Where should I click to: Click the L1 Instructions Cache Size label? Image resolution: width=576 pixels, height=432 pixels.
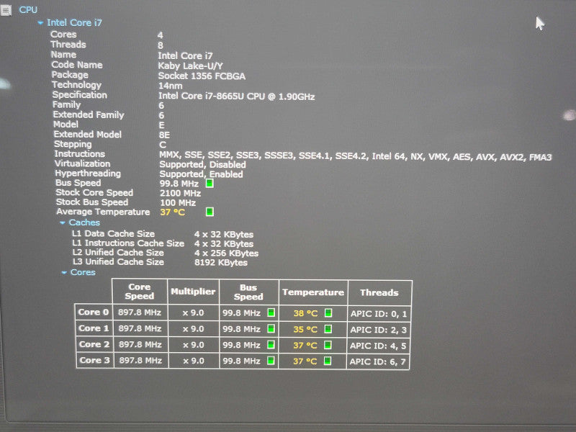click(x=128, y=243)
